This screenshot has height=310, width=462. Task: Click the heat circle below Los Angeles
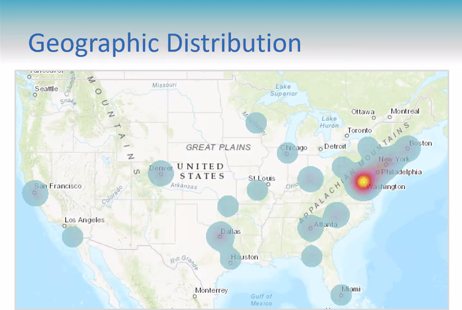(73, 237)
